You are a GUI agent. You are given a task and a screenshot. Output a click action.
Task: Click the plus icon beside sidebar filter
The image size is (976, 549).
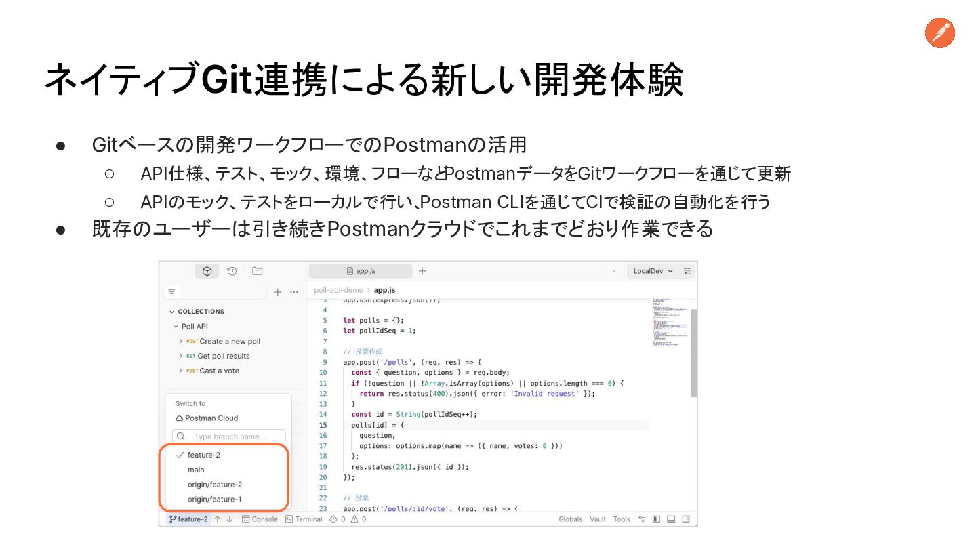(x=278, y=292)
